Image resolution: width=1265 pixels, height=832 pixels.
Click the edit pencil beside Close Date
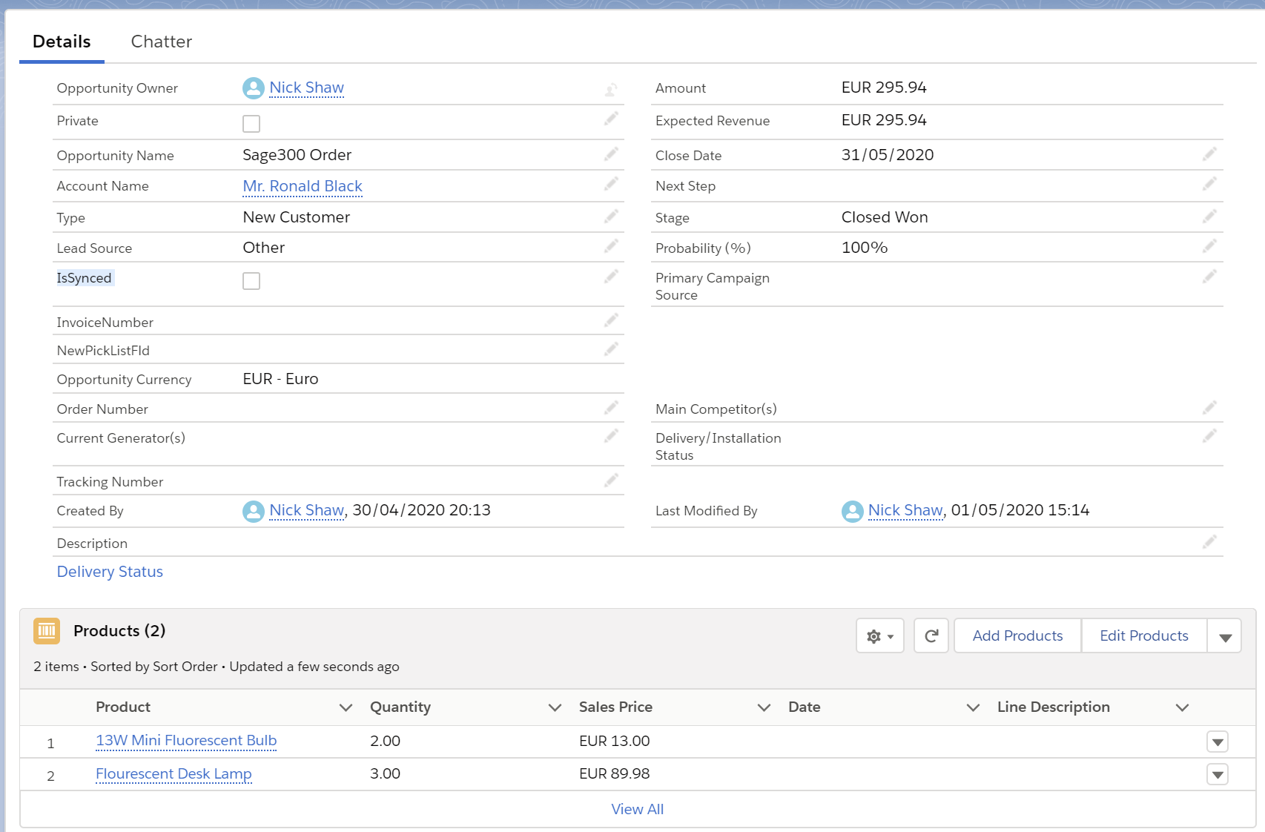[1209, 154]
